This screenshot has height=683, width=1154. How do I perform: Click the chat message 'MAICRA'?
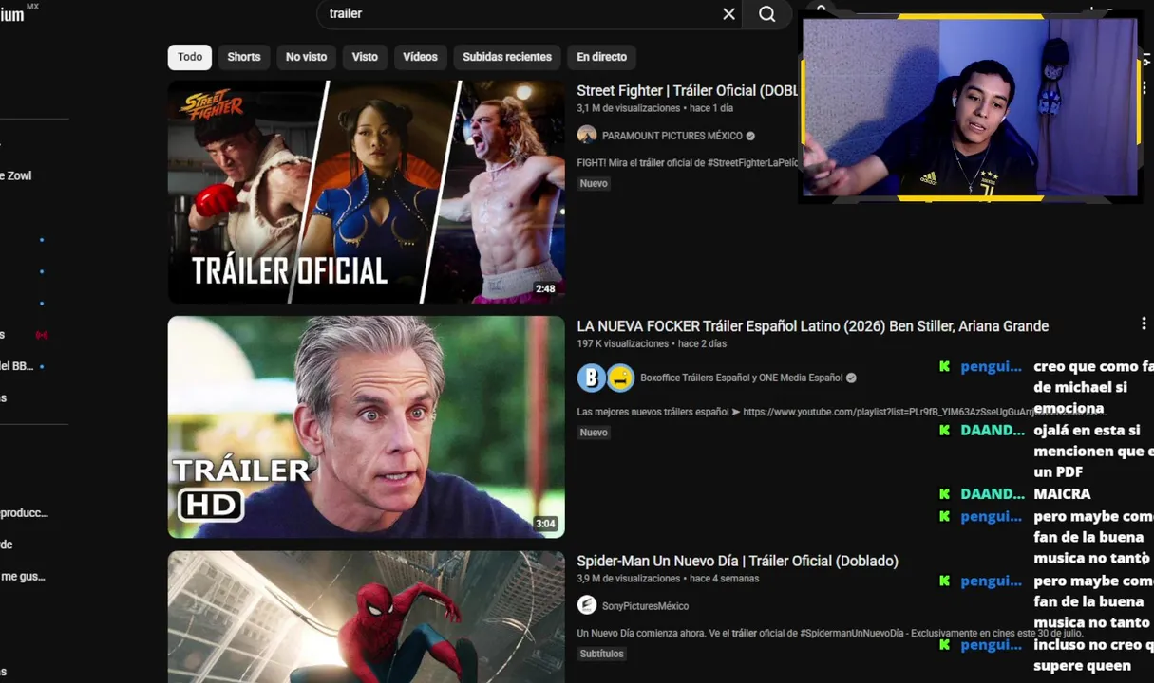1062,494
